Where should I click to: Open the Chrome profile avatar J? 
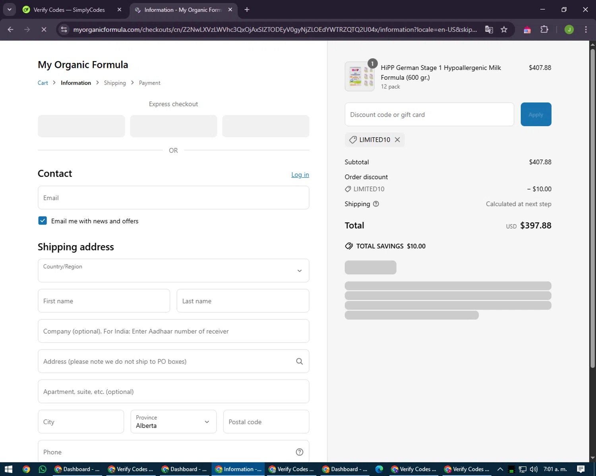(x=569, y=29)
